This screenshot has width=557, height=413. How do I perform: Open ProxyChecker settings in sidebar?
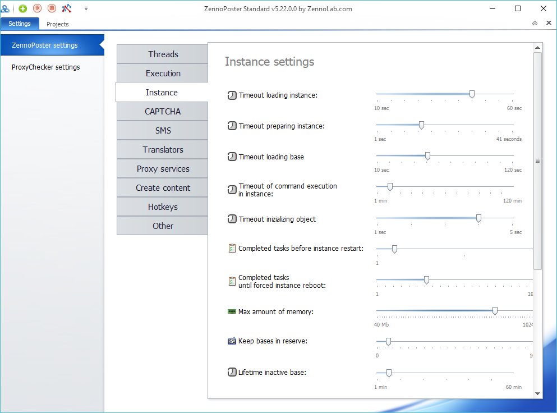(x=46, y=67)
